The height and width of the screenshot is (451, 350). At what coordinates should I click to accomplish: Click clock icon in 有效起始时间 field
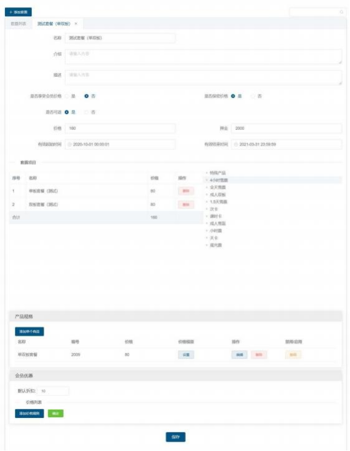point(69,144)
